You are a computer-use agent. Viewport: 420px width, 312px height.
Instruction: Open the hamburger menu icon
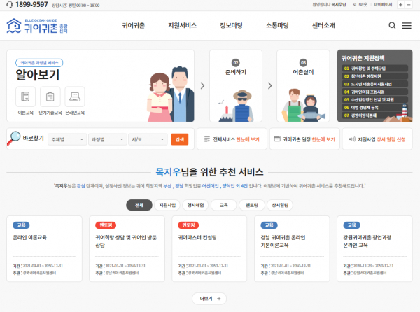407,25
